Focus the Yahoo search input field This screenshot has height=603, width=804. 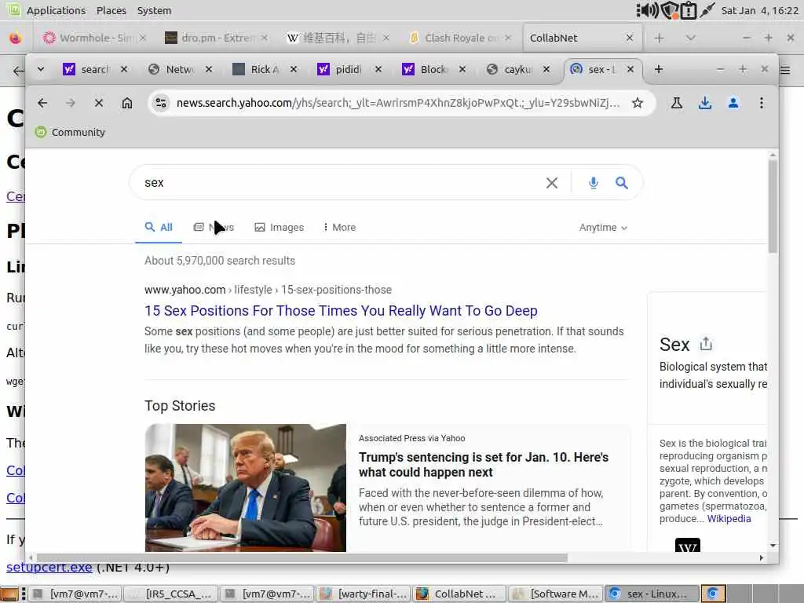[338, 183]
